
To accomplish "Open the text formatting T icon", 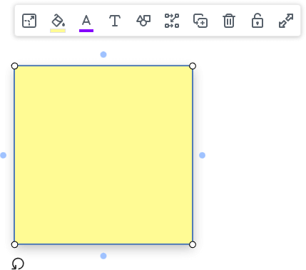I will point(115,21).
